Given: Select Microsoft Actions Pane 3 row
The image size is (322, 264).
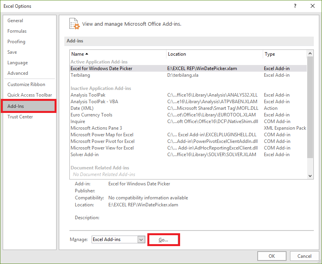Looking at the screenshot, I should point(188,128).
